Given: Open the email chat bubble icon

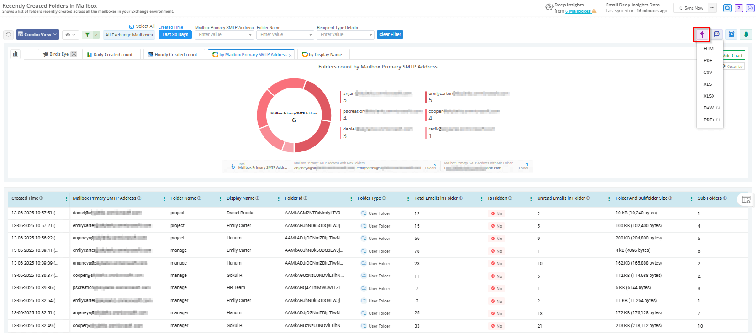Looking at the screenshot, I should [717, 34].
